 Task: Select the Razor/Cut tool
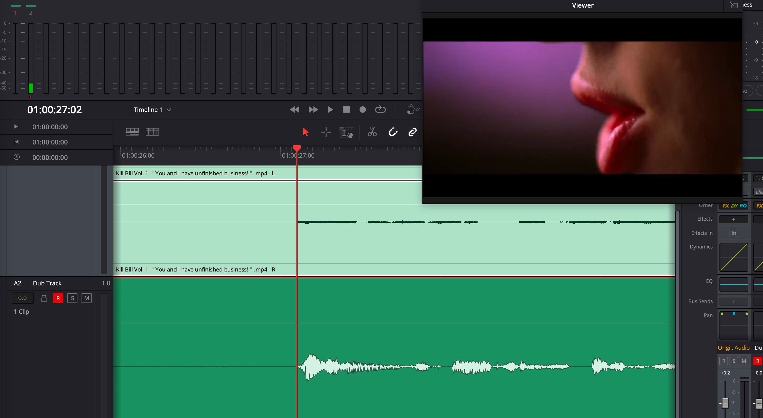pos(372,132)
